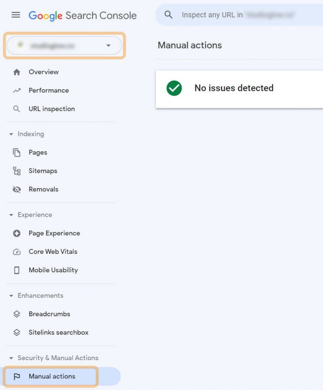Select the Overview house icon
Viewport: 323px width, 390px height.
(x=17, y=72)
